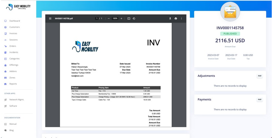
Task: Rotate the PDF document
Action: click(x=134, y=18)
